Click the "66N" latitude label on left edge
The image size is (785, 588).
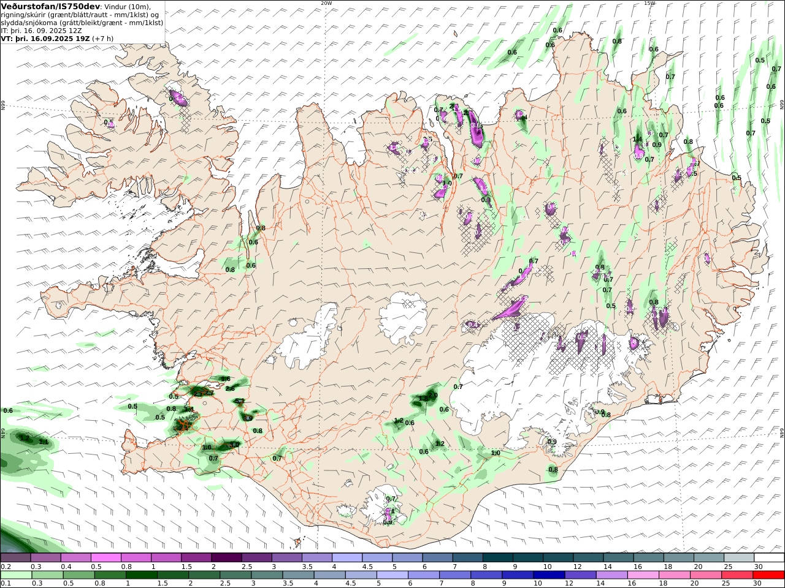[x=3, y=106]
